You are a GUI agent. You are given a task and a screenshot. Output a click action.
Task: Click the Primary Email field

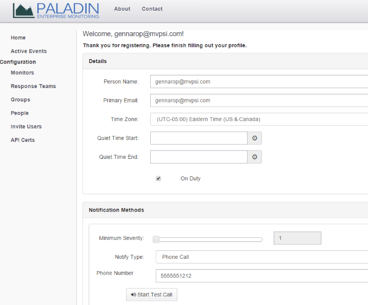(259, 100)
